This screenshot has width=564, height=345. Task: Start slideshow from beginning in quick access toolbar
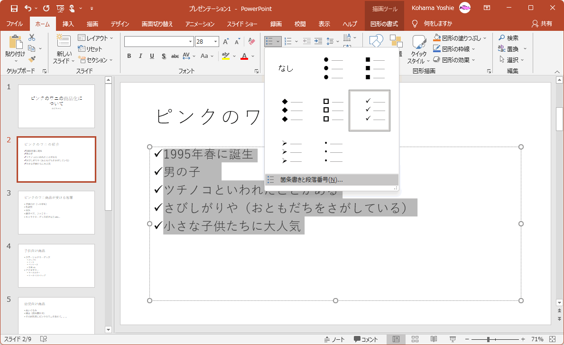click(60, 8)
